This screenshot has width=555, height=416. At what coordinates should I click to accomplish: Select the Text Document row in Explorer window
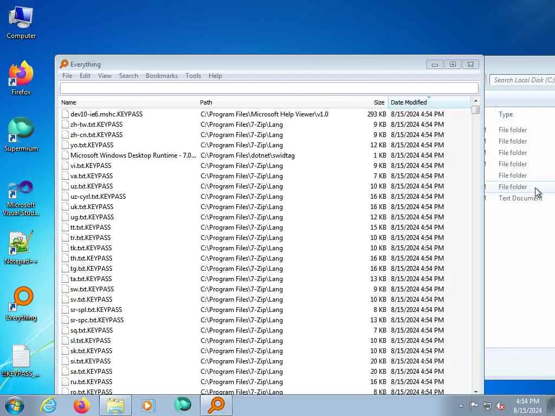(x=520, y=198)
